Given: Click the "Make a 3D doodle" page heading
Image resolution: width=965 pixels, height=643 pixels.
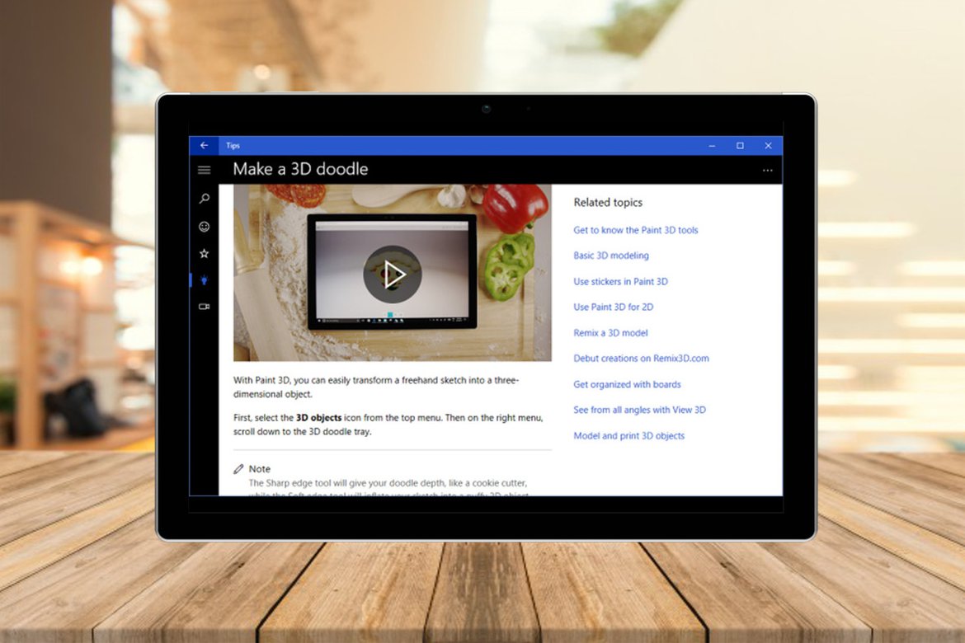Looking at the screenshot, I should [x=300, y=169].
